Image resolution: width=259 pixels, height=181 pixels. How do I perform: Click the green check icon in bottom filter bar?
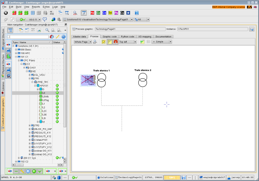click(40, 171)
